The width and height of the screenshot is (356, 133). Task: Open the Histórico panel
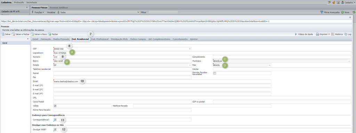coord(337,34)
